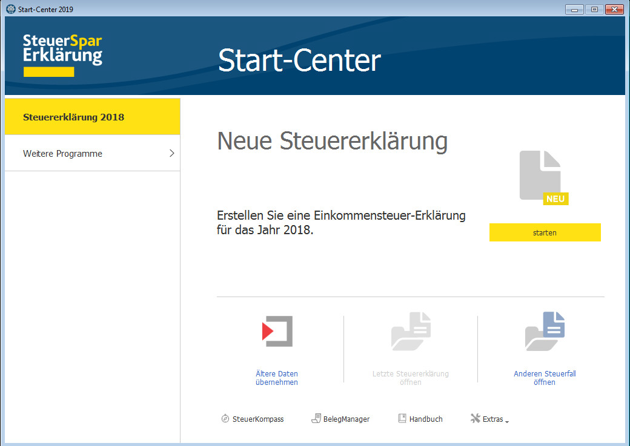
Task: Click the SteuerSparErklärung logo
Action: point(62,54)
